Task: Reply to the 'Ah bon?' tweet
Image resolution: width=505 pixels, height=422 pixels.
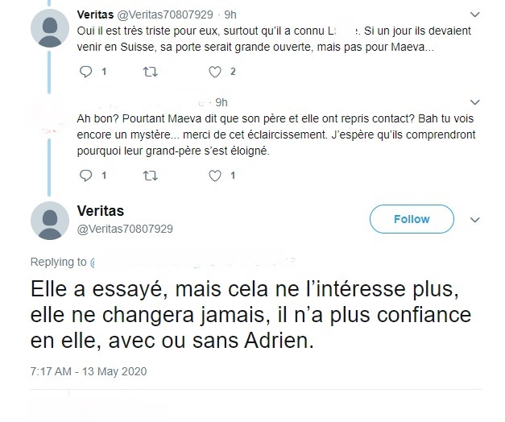Action: click(x=88, y=175)
